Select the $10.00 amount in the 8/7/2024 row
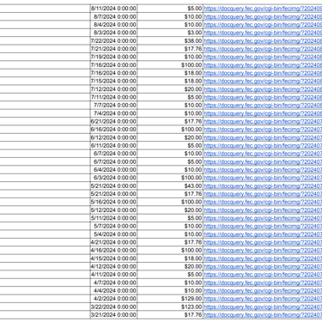The height and width of the screenshot is (322, 322). click(x=170, y=16)
